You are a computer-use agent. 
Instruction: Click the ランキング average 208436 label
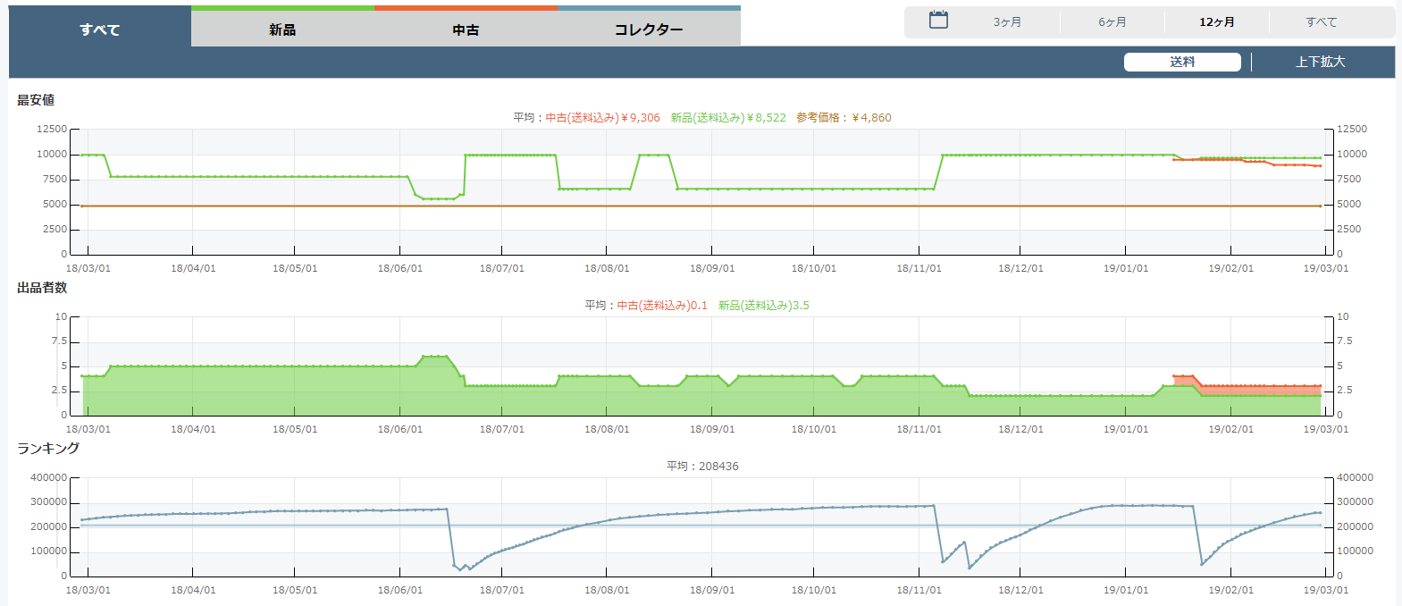pyautogui.click(x=702, y=467)
